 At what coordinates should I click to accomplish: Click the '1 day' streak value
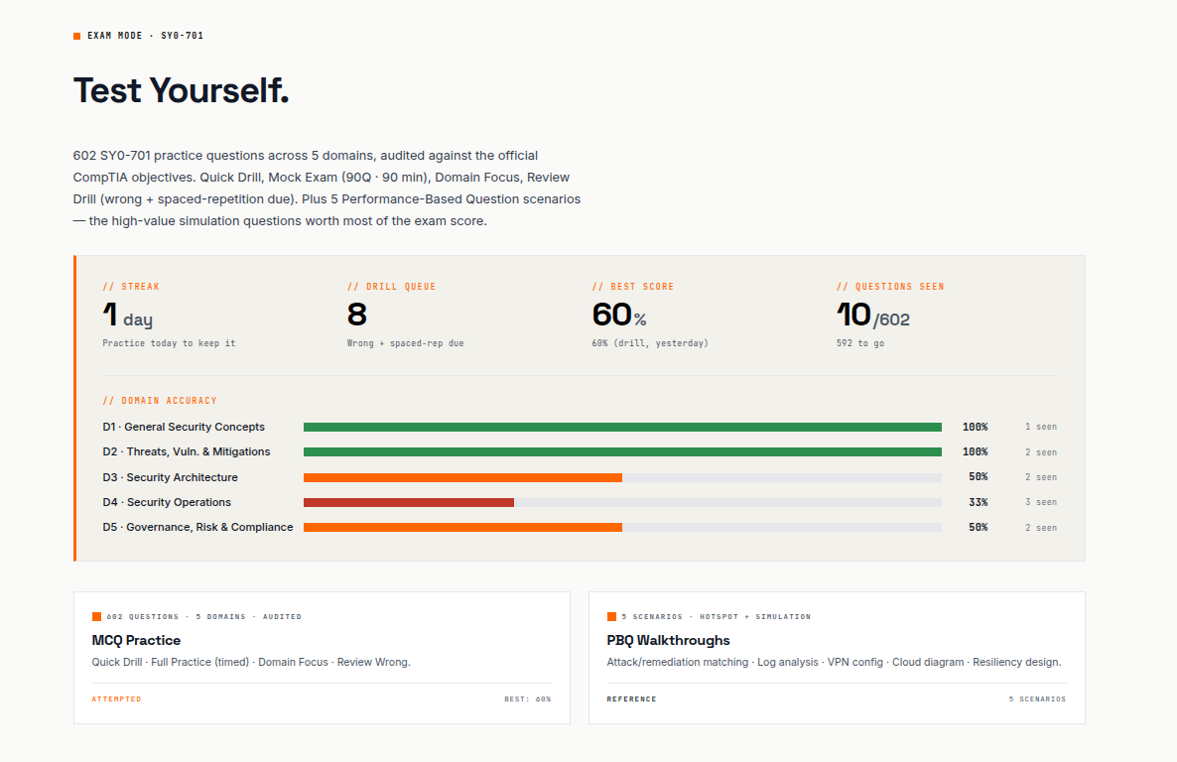point(128,316)
